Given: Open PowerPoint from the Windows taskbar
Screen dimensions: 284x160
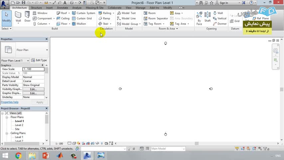Looking at the screenshot, I should [x=46, y=156].
